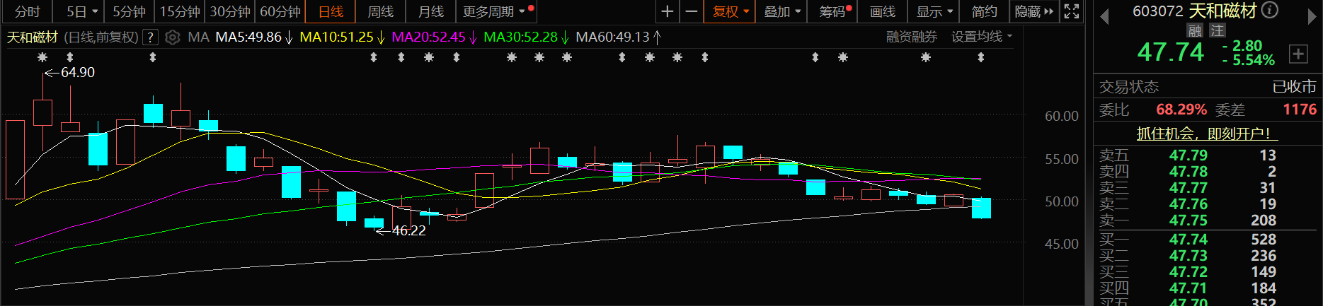Click the 注 registration badge

tap(1217, 30)
